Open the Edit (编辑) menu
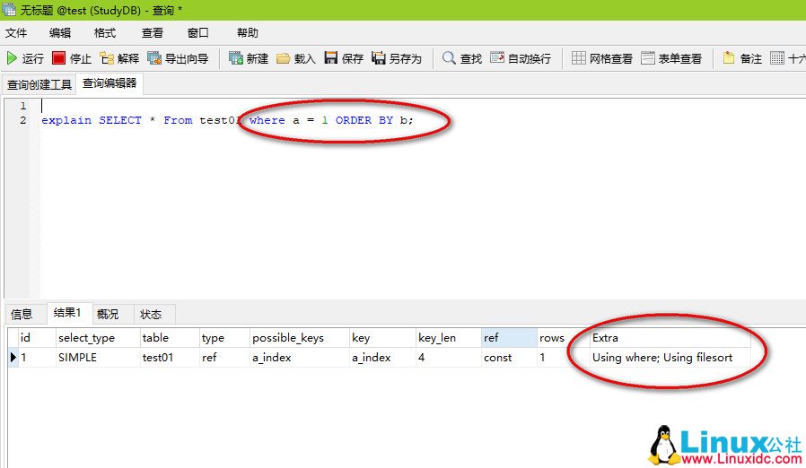Screen dimensions: 806x468 [60, 33]
